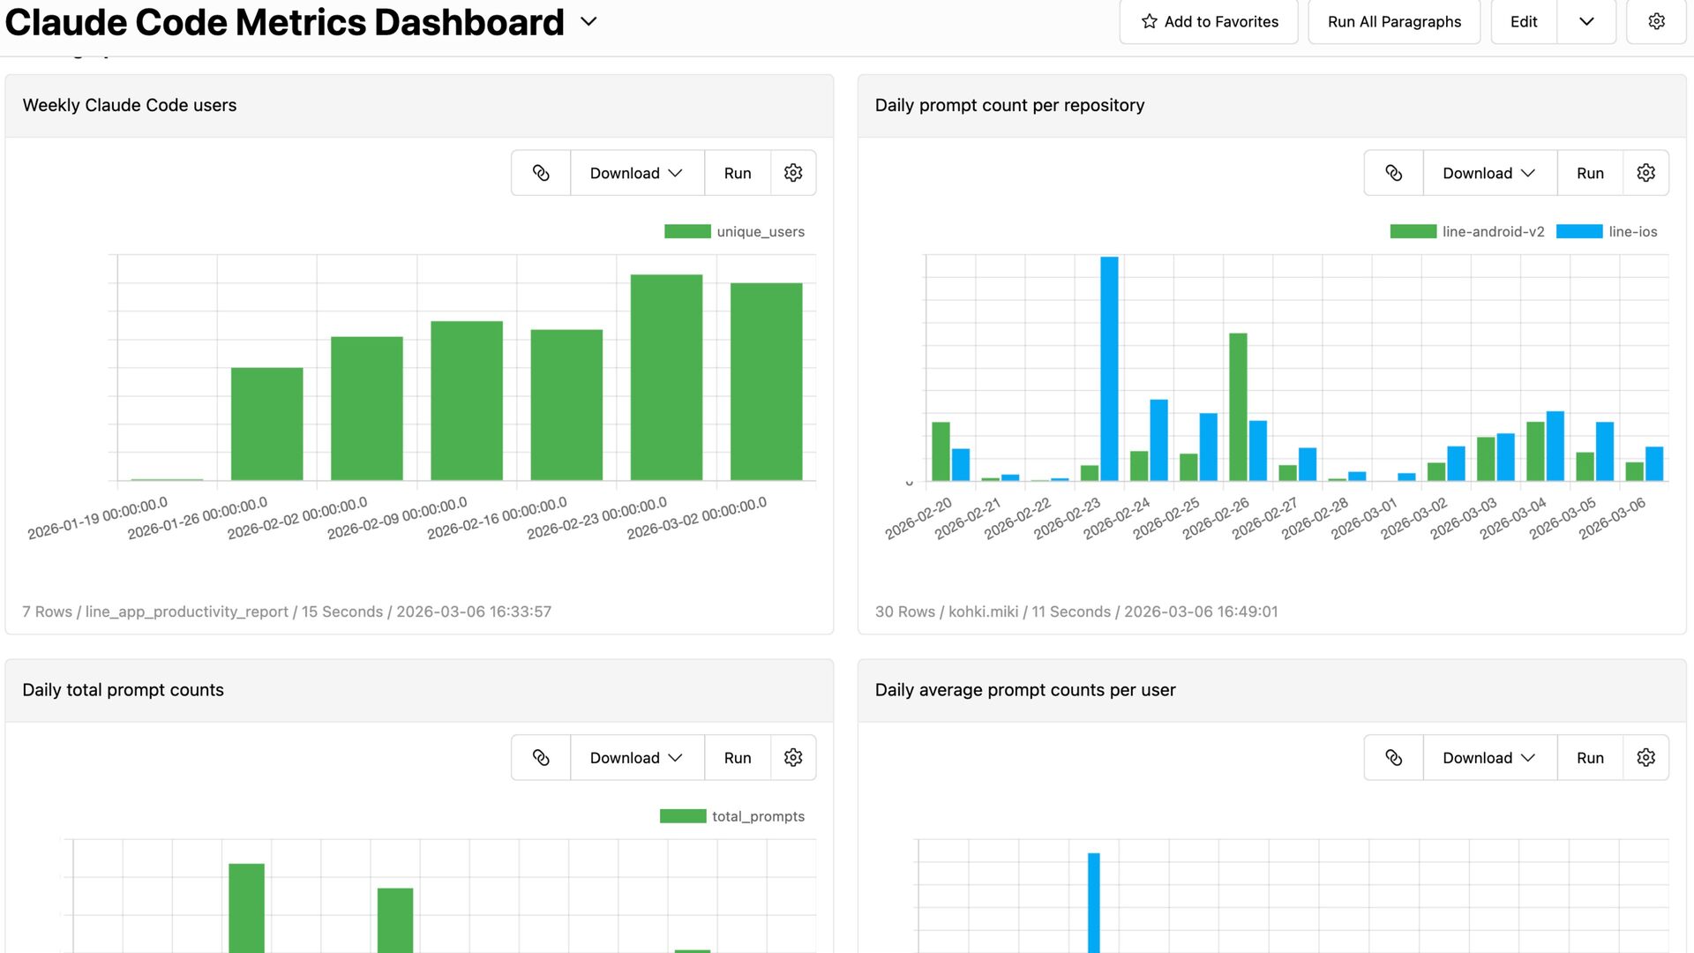
Task: Open Download dropdown in Weekly Claude Code users
Action: pos(636,173)
